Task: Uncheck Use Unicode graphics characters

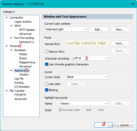Action: pyautogui.click(x=47, y=64)
